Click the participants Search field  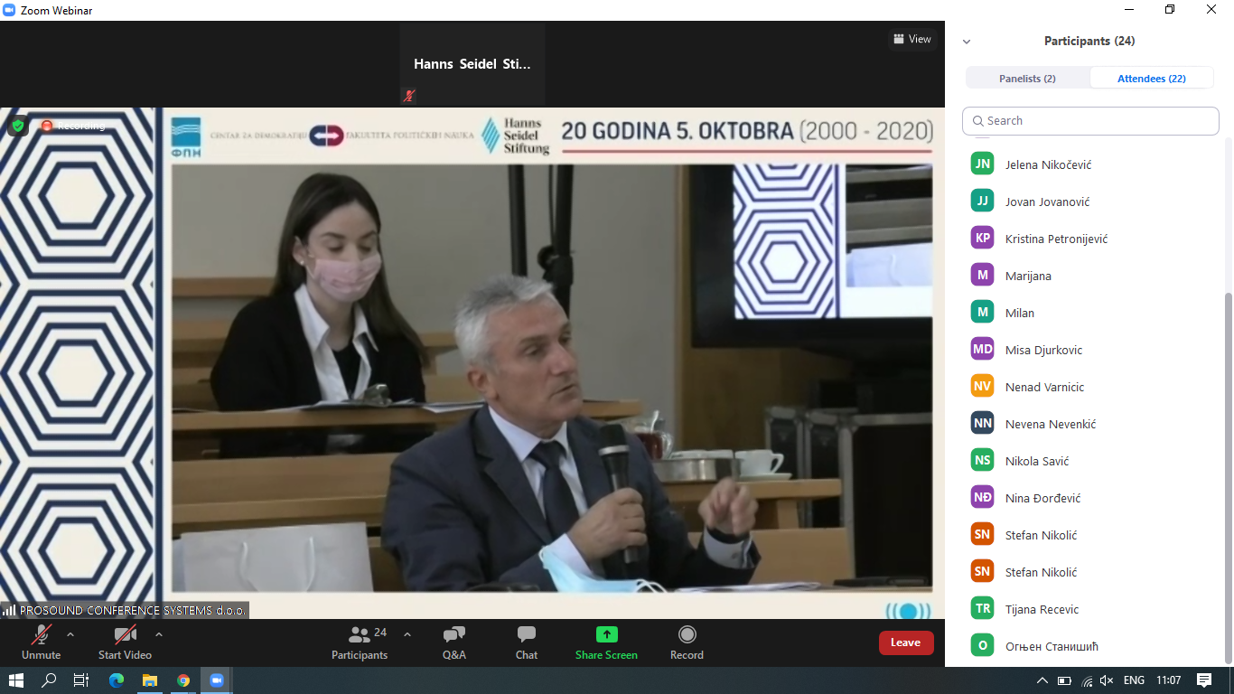point(1090,120)
